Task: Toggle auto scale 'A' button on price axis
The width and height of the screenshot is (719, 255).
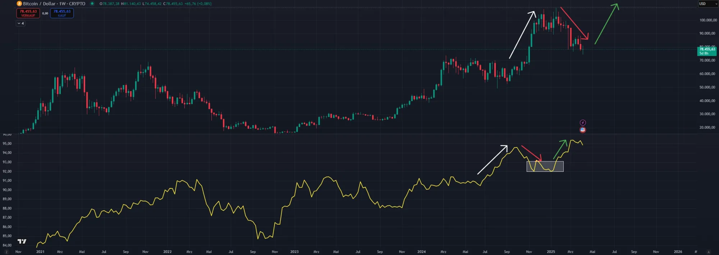Action: 709,252
